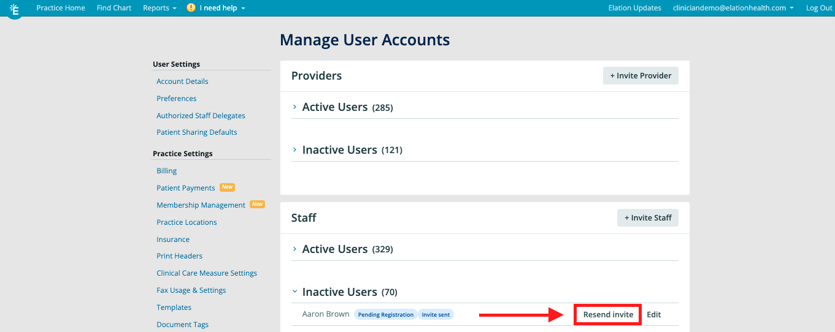Open Find Chart in top navigation
The width and height of the screenshot is (835, 332).
pos(114,8)
